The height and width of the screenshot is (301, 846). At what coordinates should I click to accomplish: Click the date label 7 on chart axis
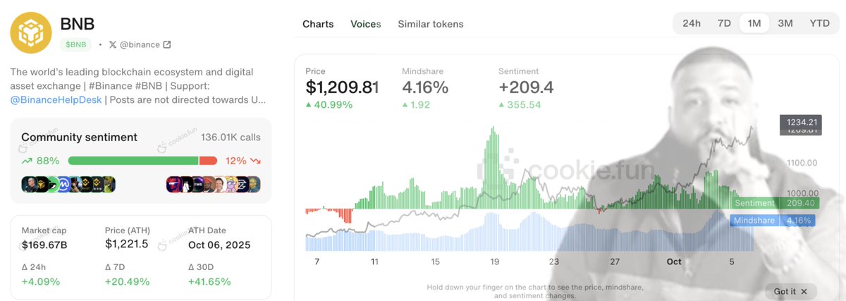317,262
